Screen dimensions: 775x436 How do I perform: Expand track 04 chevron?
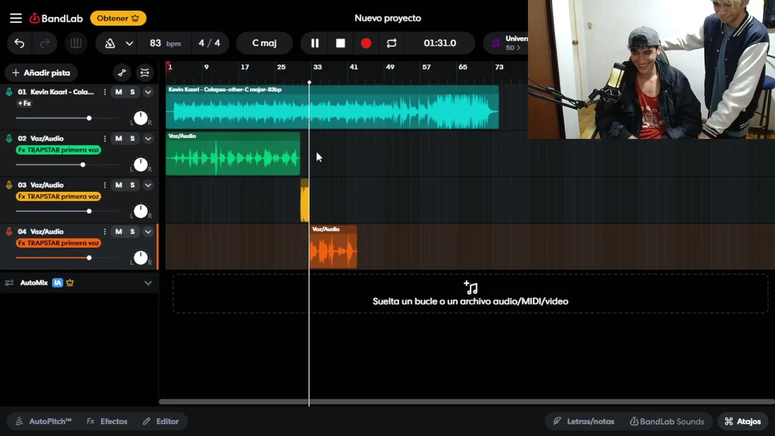pyautogui.click(x=148, y=232)
